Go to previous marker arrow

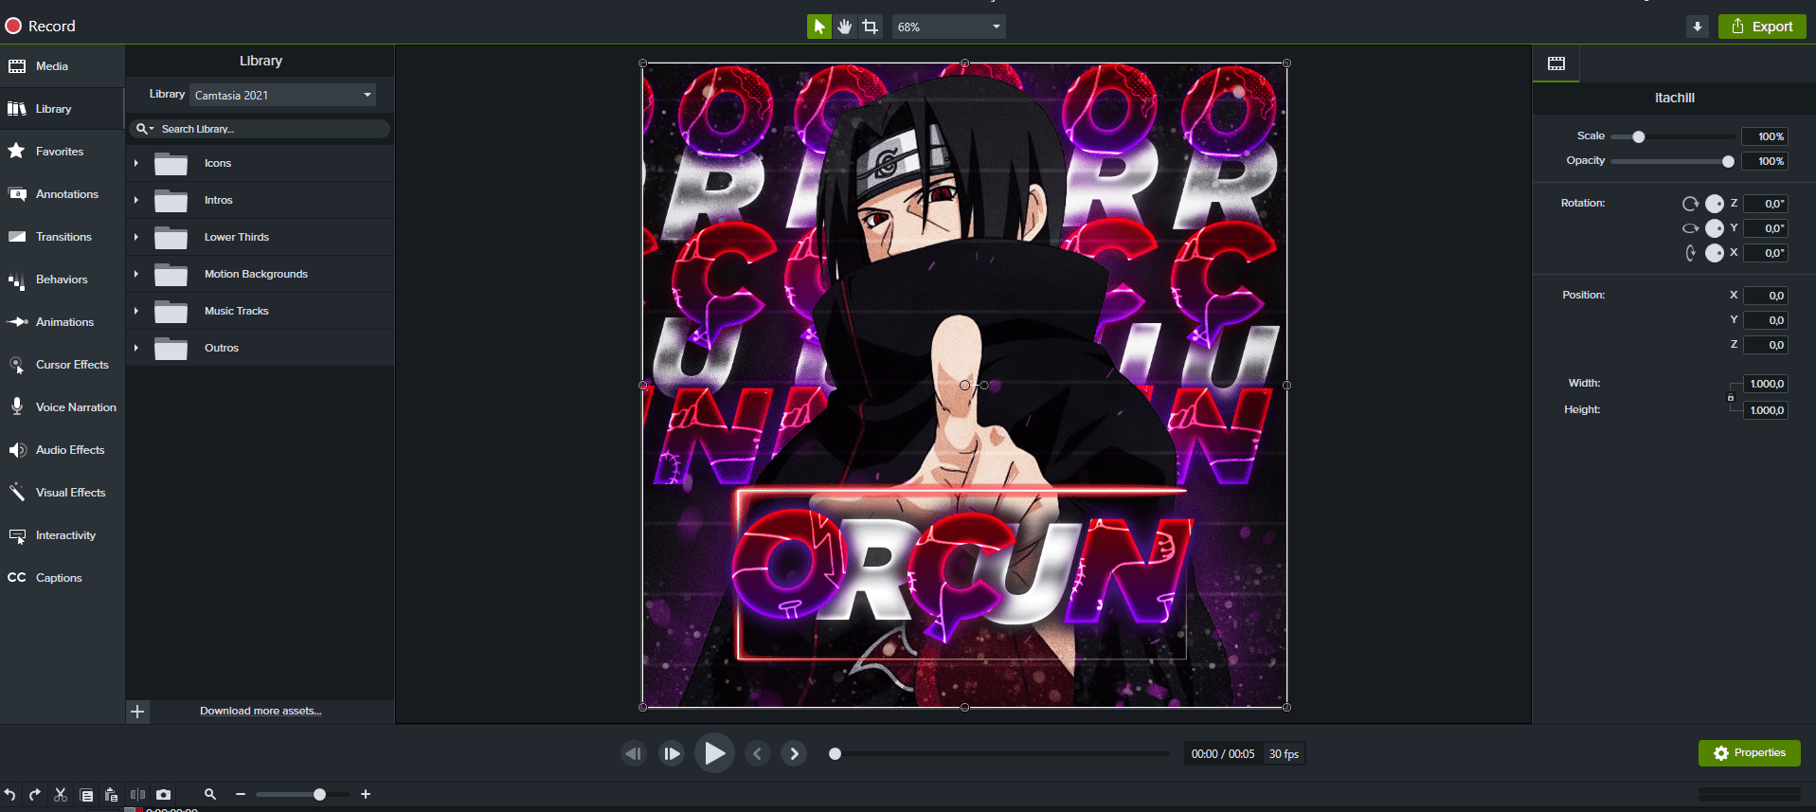pyautogui.click(x=757, y=754)
